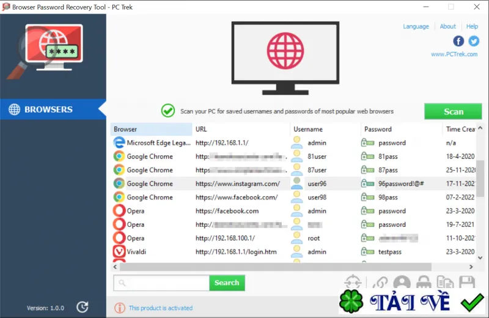This screenshot has width=489, height=318.
Task: Select the BROWSERS sidebar tab
Action: click(x=53, y=109)
